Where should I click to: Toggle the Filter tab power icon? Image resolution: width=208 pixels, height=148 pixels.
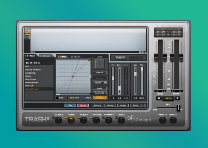click(x=72, y=57)
